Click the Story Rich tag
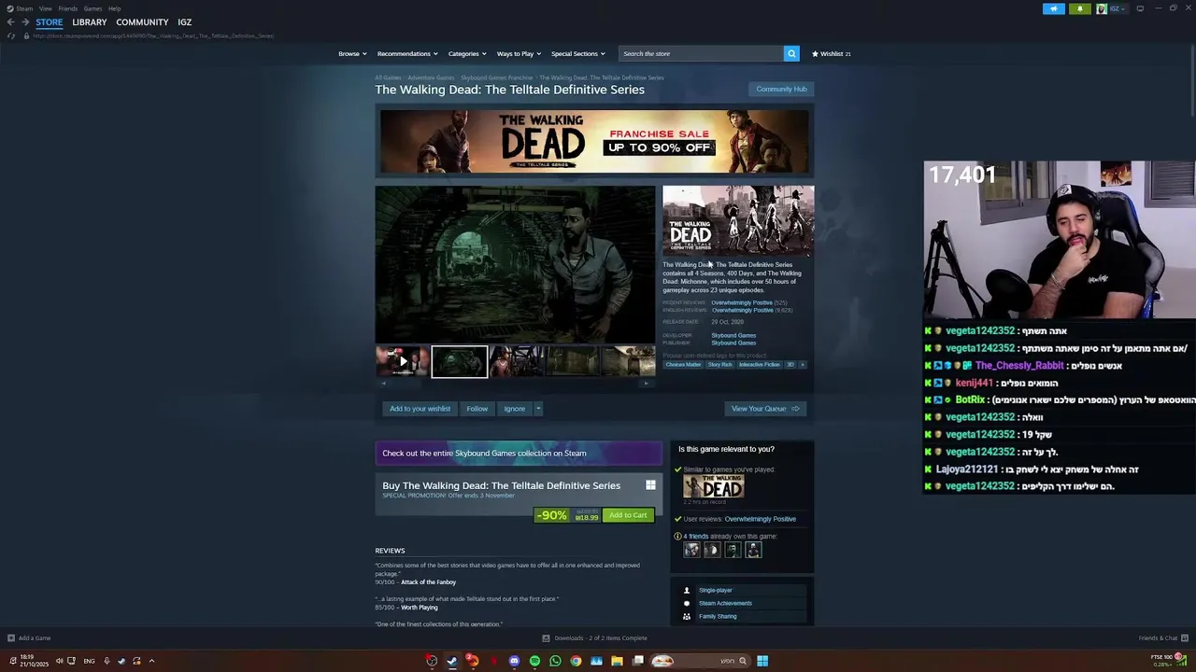This screenshot has height=672, width=1196. (719, 364)
